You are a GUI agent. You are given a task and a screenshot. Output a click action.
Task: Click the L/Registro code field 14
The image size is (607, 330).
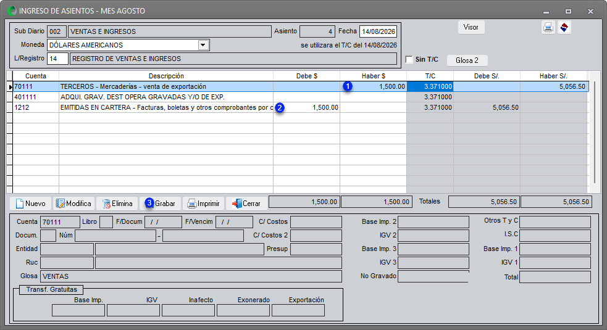[57, 59]
